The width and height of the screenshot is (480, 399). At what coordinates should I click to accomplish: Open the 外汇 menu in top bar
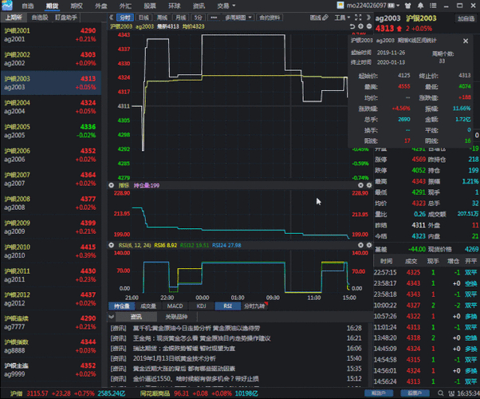[x=125, y=6]
